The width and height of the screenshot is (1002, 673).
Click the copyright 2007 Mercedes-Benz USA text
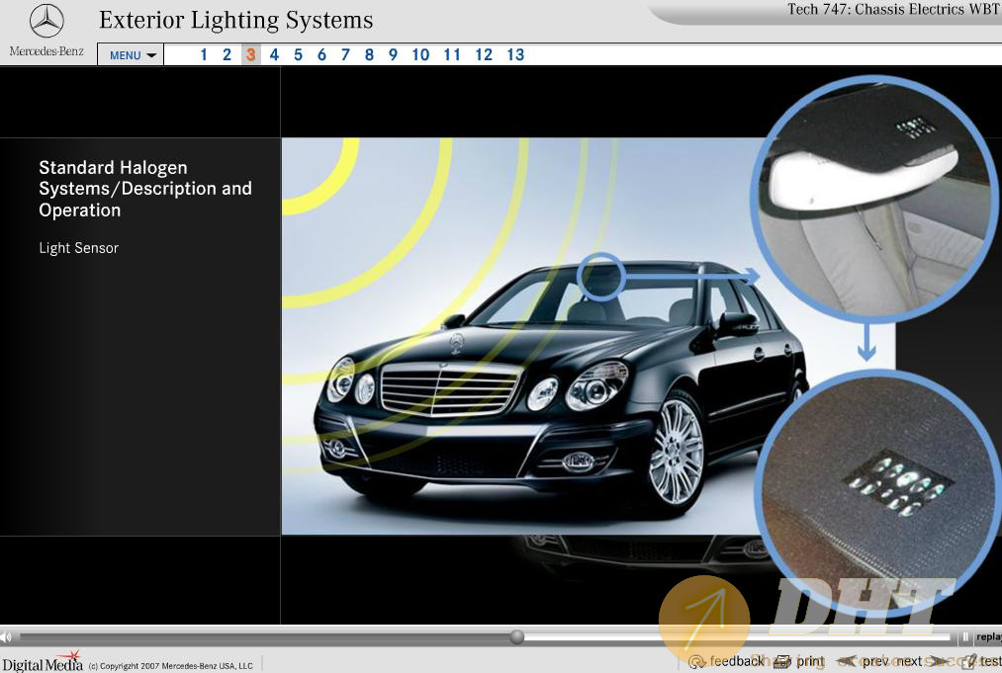(170, 666)
